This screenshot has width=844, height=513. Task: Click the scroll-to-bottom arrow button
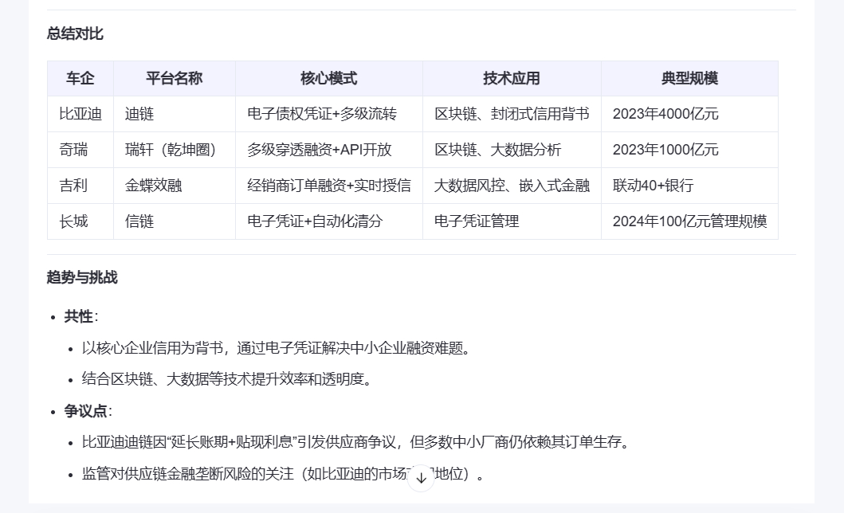click(x=421, y=478)
